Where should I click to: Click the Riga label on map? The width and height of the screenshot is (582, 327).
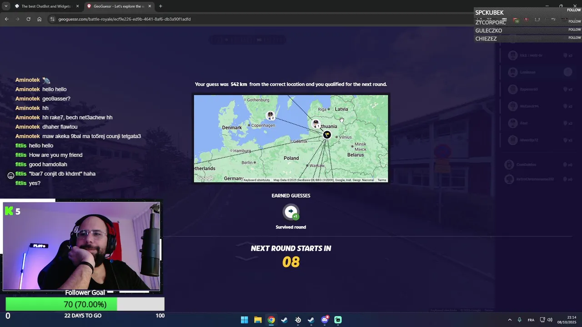tap(322, 109)
